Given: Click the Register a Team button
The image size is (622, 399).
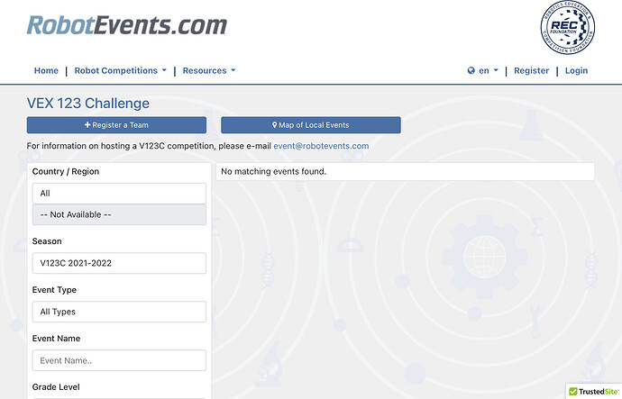Looking at the screenshot, I should (x=116, y=125).
